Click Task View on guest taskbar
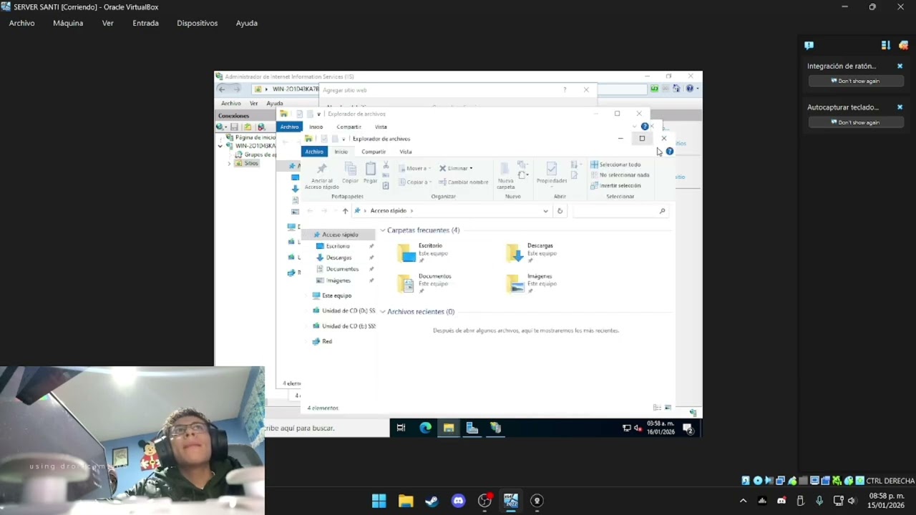Viewport: 916px width, 515px height. tap(401, 428)
